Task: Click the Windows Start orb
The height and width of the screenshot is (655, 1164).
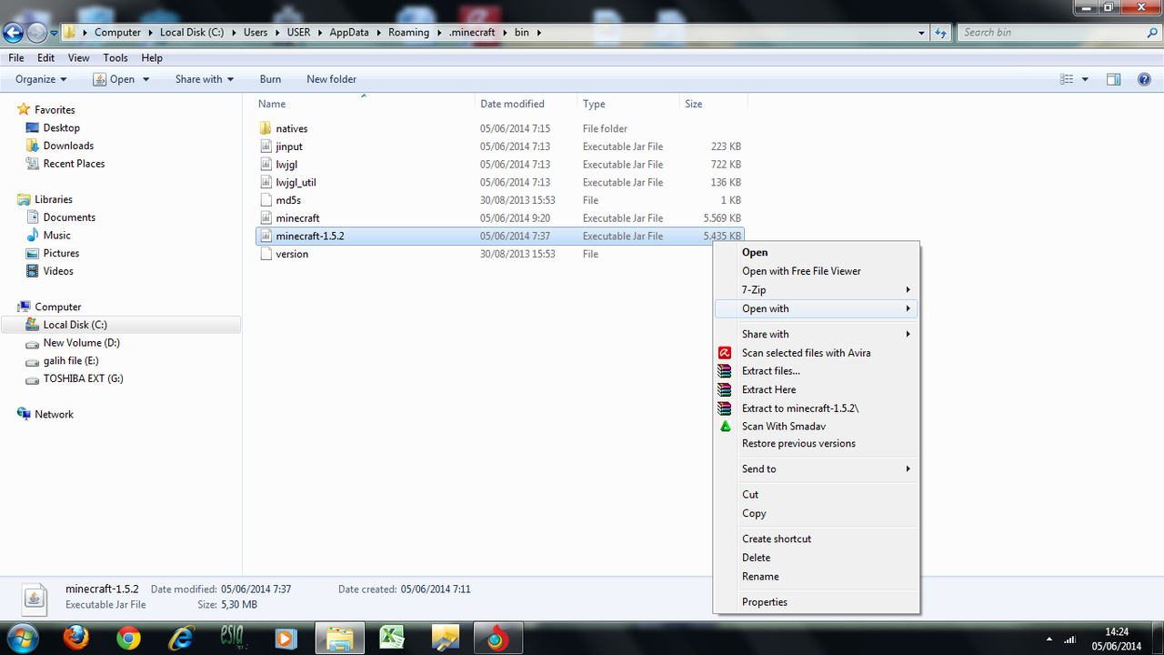Action: pos(23,638)
